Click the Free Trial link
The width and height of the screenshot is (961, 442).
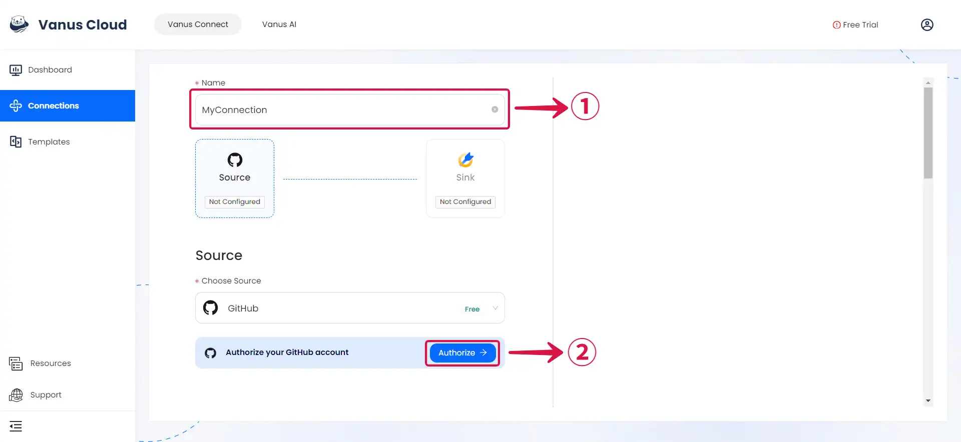click(860, 25)
